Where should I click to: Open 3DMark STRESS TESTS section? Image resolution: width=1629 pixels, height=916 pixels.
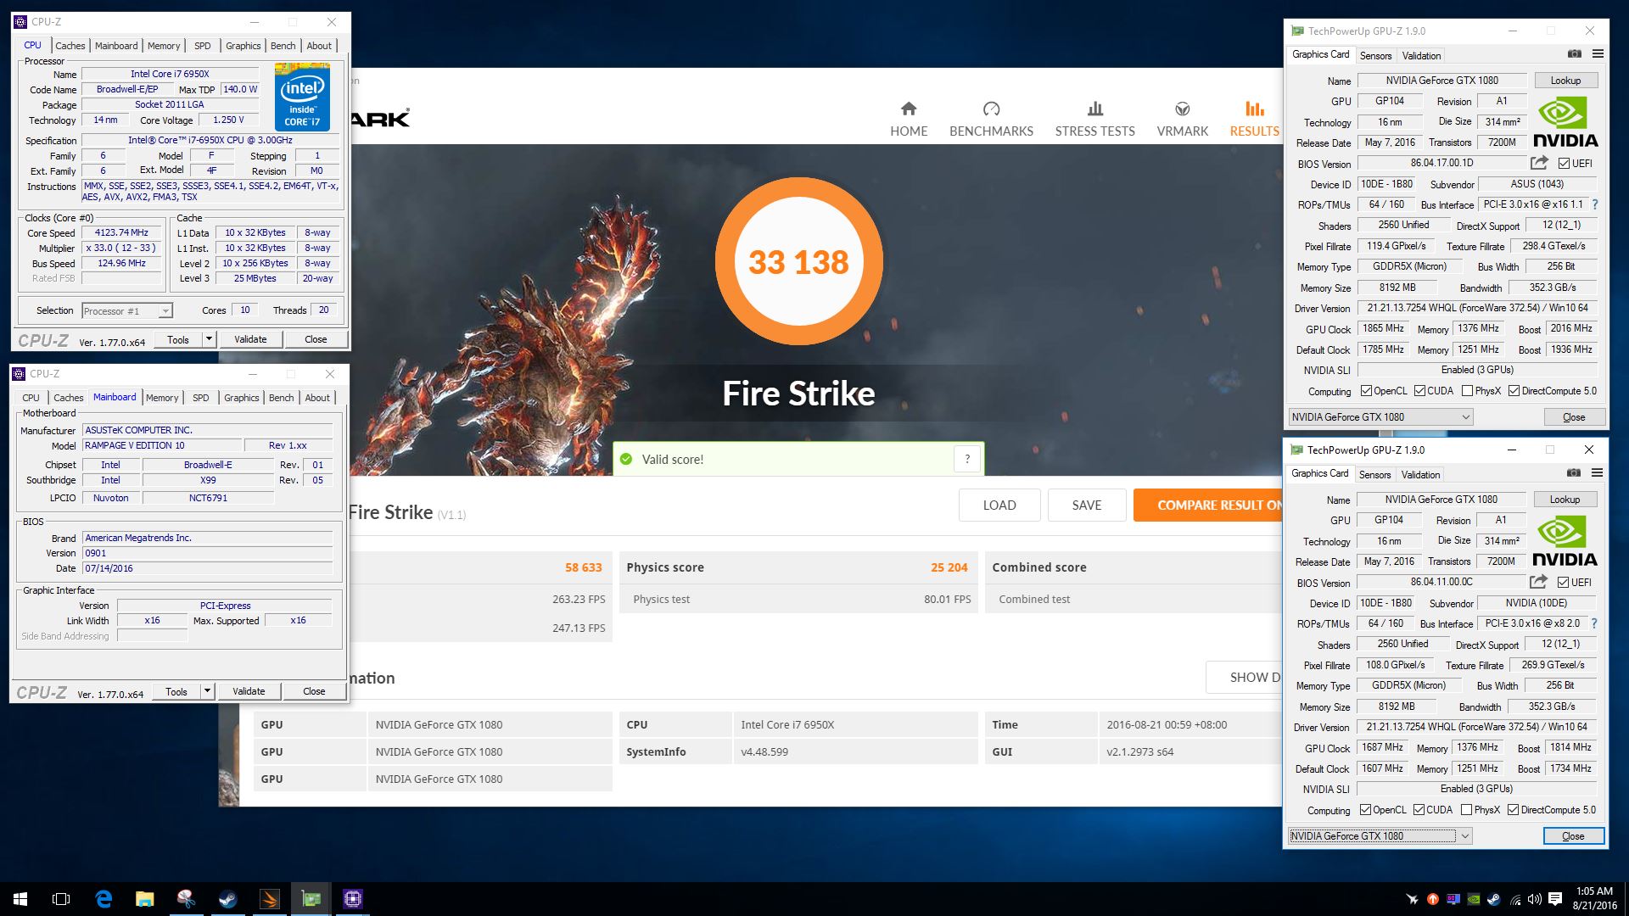1094,119
